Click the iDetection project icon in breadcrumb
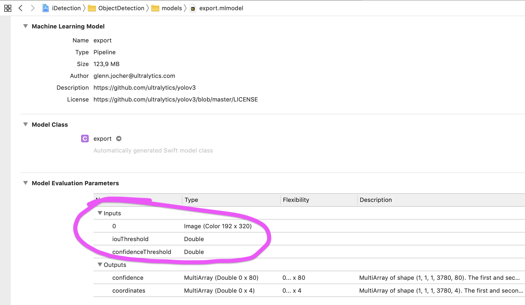This screenshot has width=525, height=305. 46,8
